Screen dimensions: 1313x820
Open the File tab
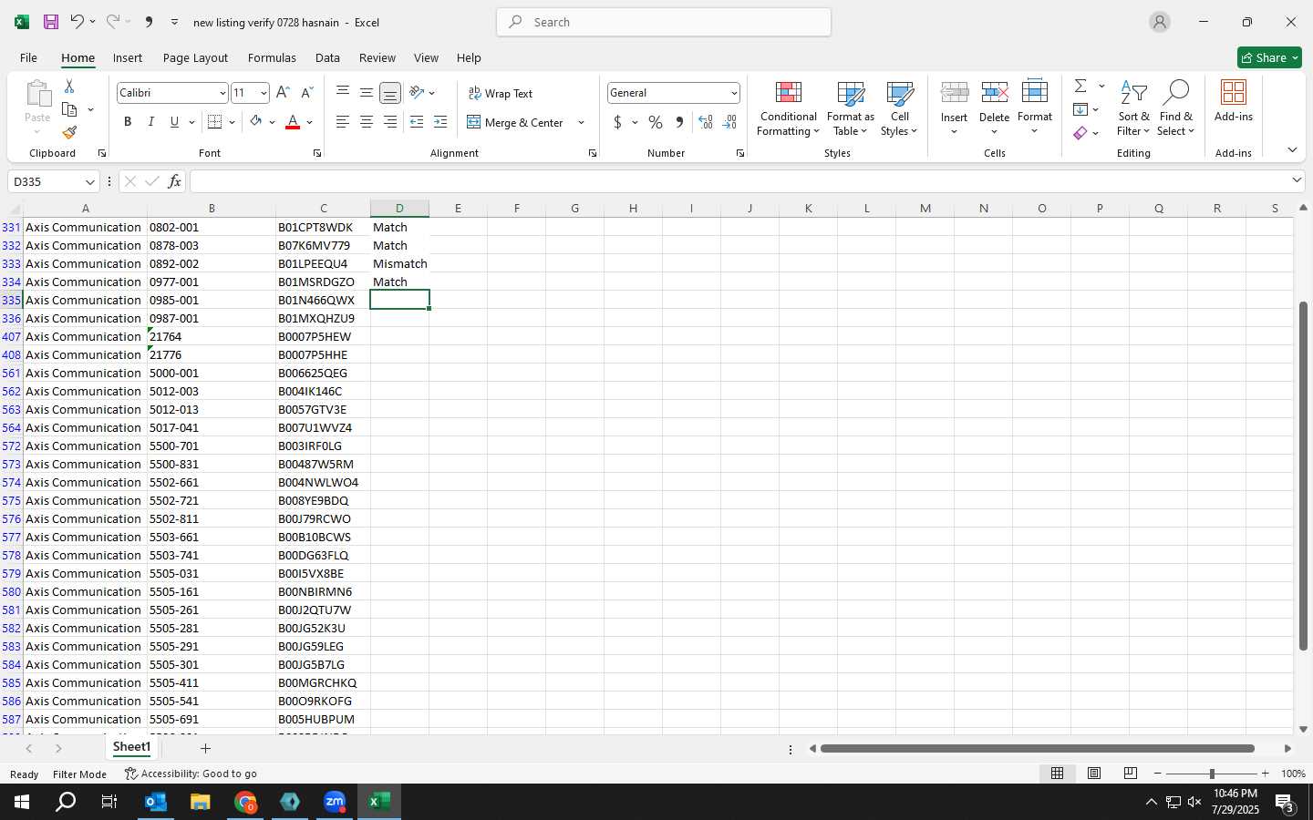click(28, 57)
